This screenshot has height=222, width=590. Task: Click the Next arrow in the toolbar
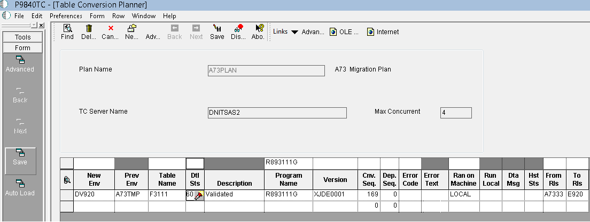196,28
